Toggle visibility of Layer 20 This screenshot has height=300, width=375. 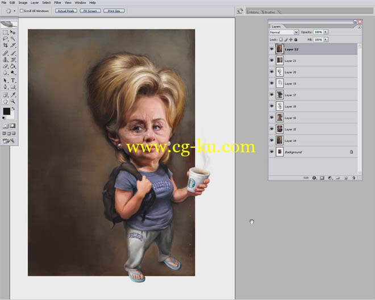click(x=272, y=72)
